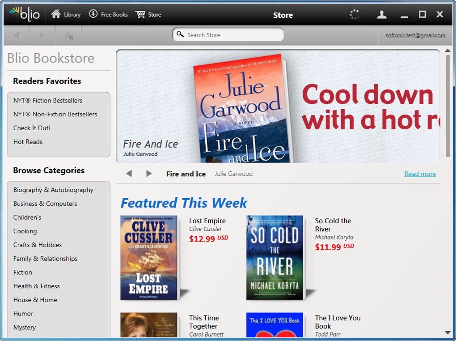Image resolution: width=456 pixels, height=341 pixels.
Task: Click in the Search Store field
Action: [x=228, y=34]
